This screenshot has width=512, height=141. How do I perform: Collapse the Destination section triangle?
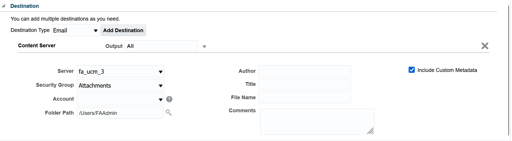3,6
